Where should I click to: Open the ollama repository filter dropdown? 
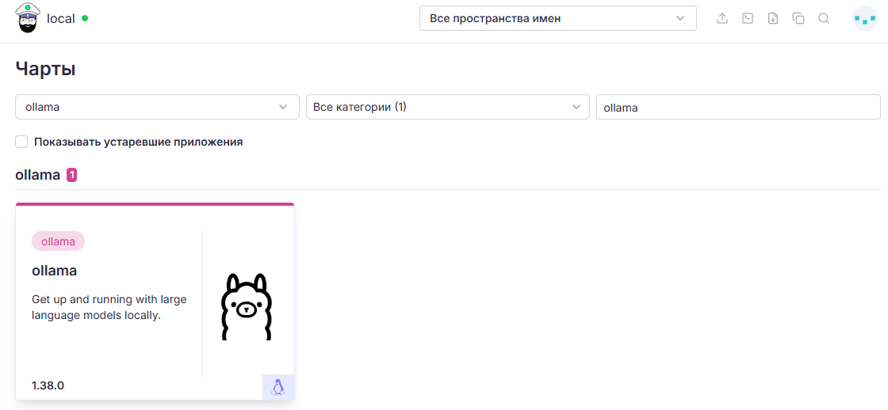157,107
